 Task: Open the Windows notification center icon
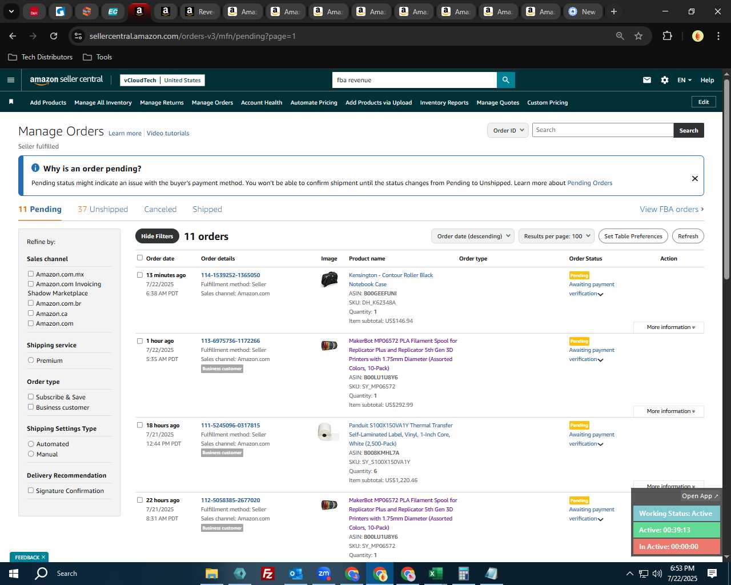click(712, 574)
